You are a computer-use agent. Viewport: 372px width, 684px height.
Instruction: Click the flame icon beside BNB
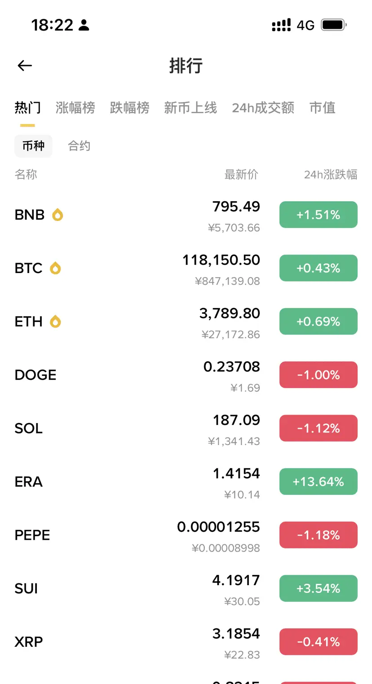(x=58, y=215)
